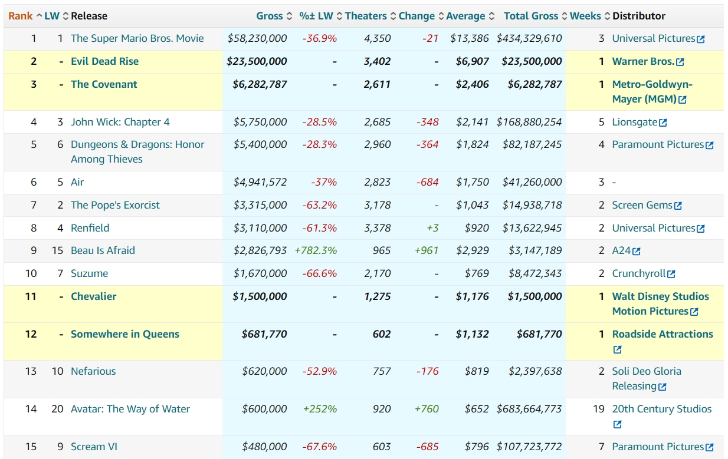Select the -684 theater change value
The image size is (728, 459).
pos(428,182)
